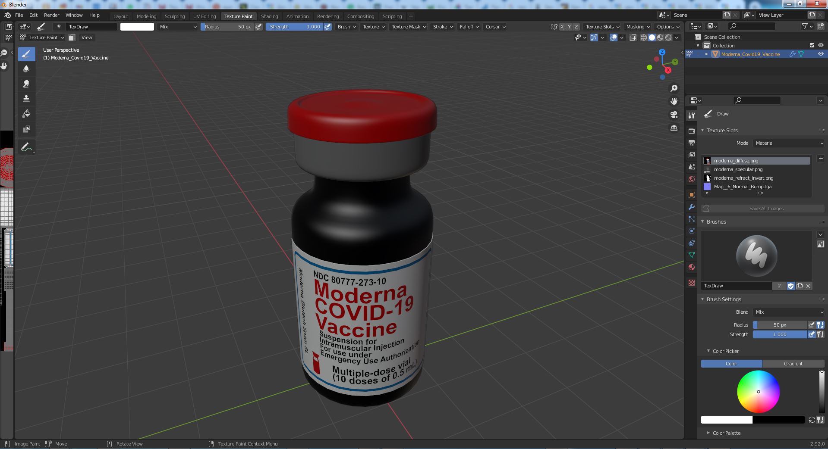
Task: Open the View Layer properties tab
Action: pos(692,155)
